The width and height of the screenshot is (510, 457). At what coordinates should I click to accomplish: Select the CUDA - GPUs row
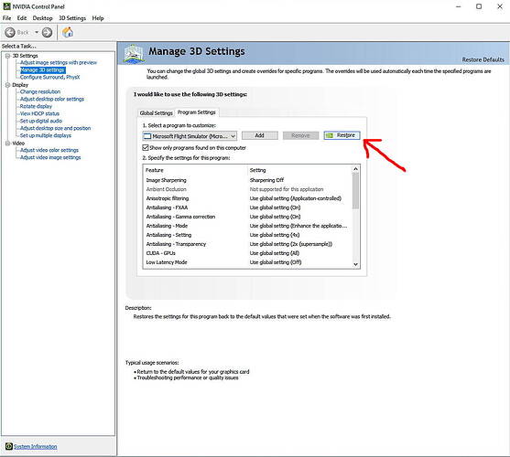coord(247,253)
